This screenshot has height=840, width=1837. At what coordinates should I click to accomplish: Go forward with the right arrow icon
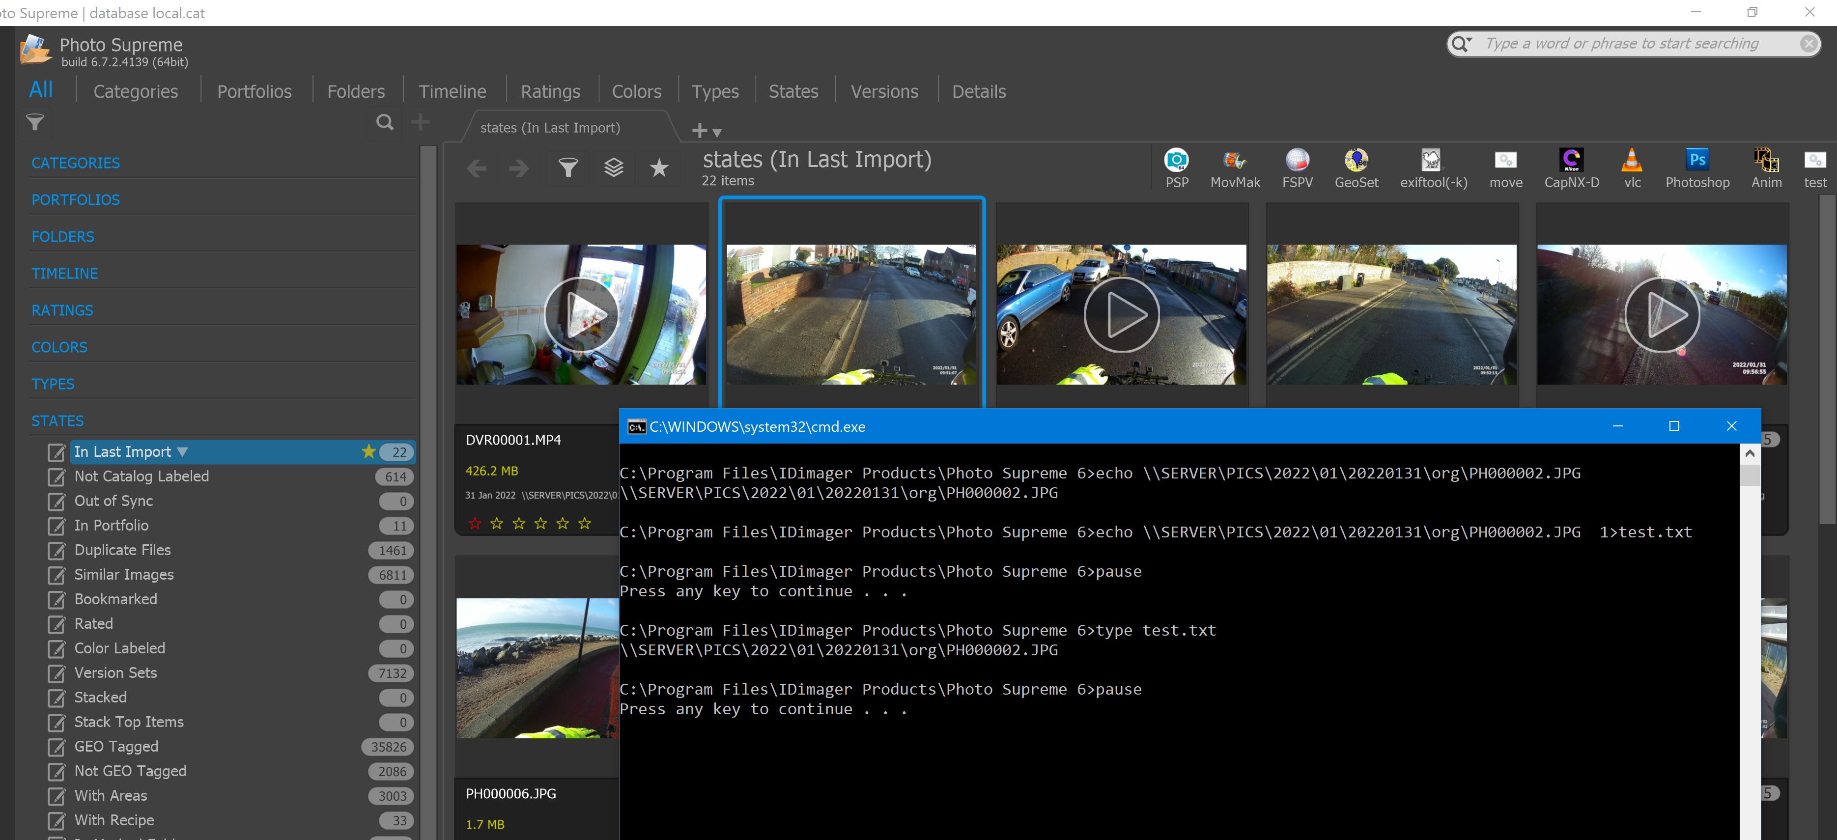pyautogui.click(x=519, y=169)
